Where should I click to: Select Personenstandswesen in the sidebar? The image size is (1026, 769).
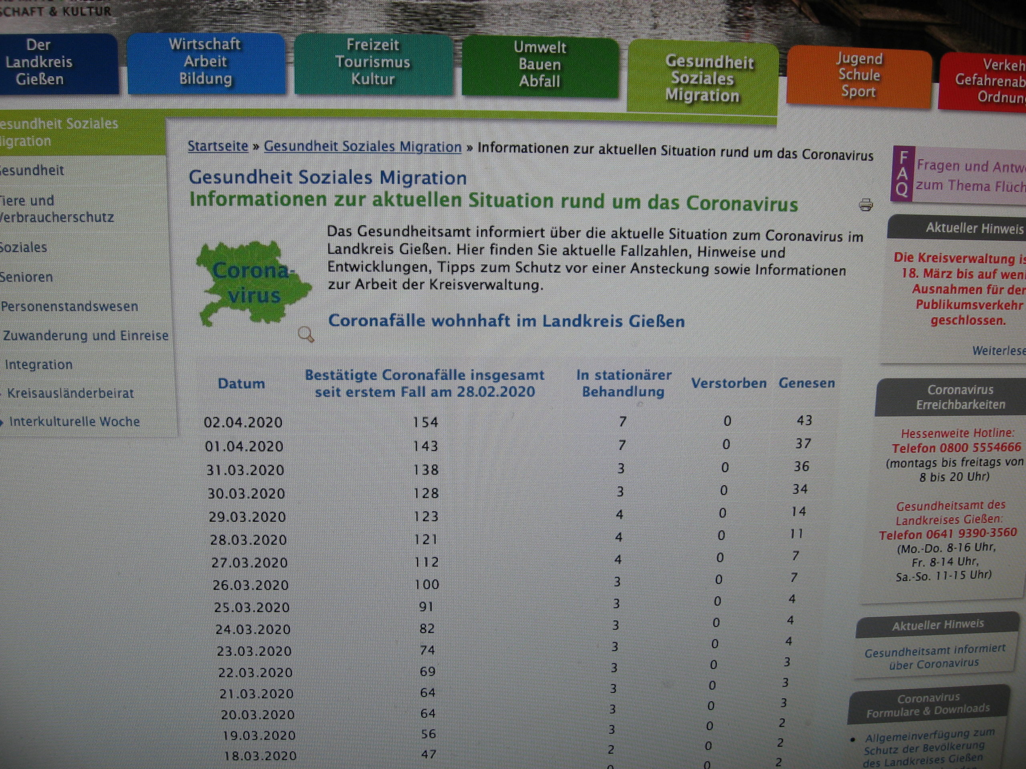[70, 306]
